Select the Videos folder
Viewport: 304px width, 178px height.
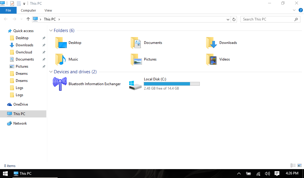click(x=218, y=59)
